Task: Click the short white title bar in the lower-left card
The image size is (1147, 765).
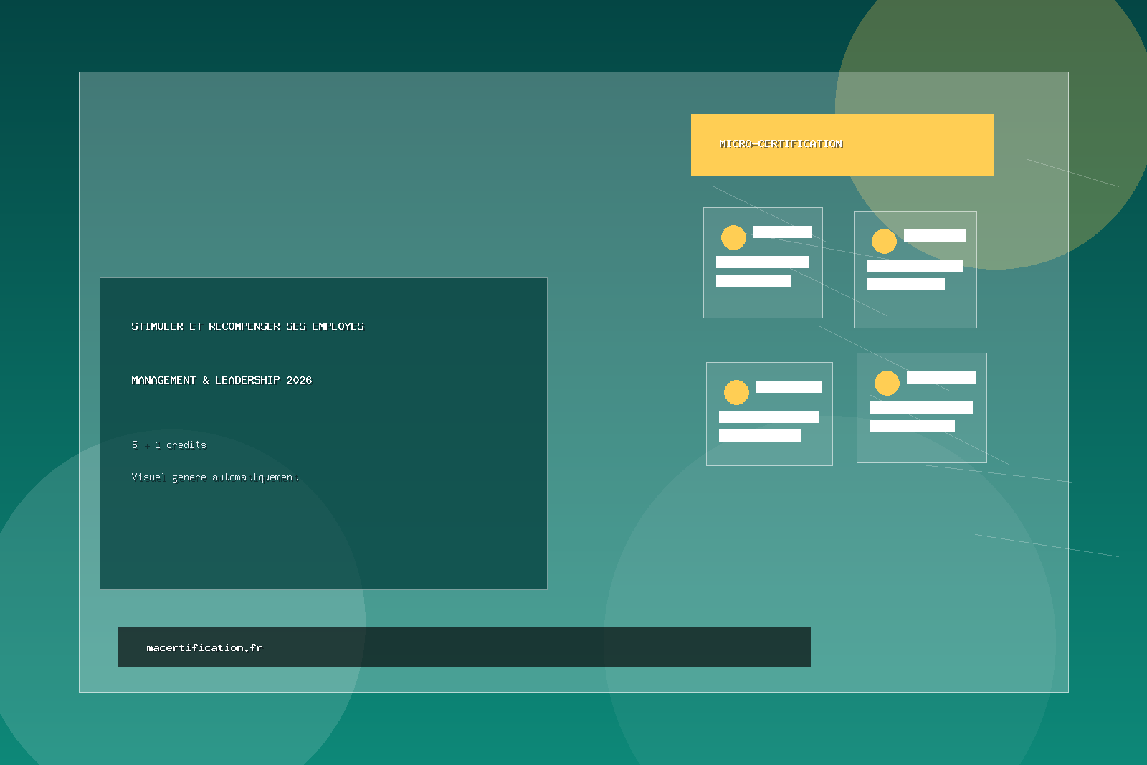Action: (x=789, y=386)
